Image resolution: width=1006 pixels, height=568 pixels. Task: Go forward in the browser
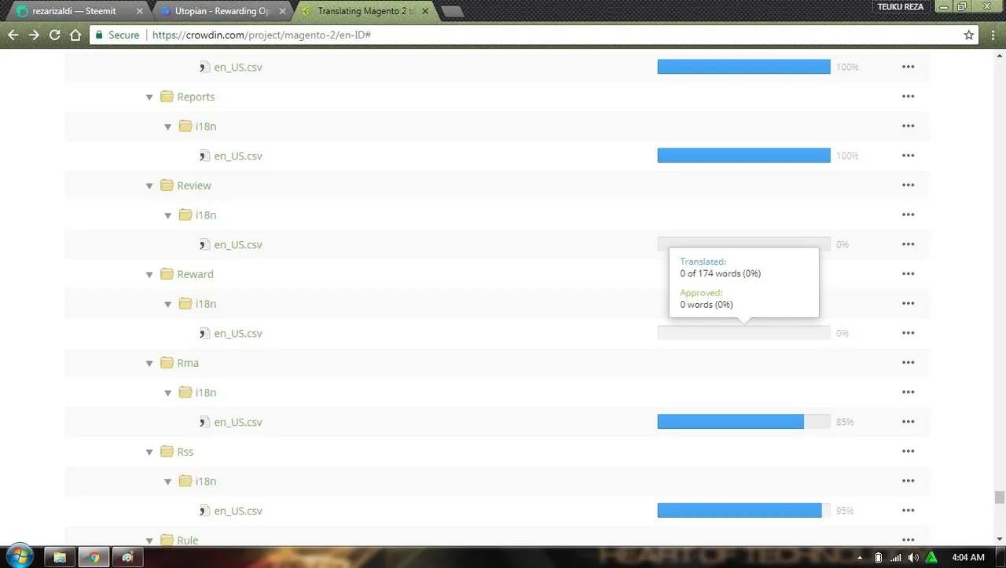pos(34,35)
